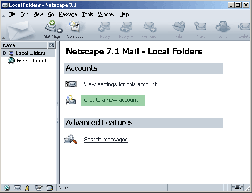Screen dimensions: 252x193
Task: Maximize the Netscape window
Action: pos(238,5)
